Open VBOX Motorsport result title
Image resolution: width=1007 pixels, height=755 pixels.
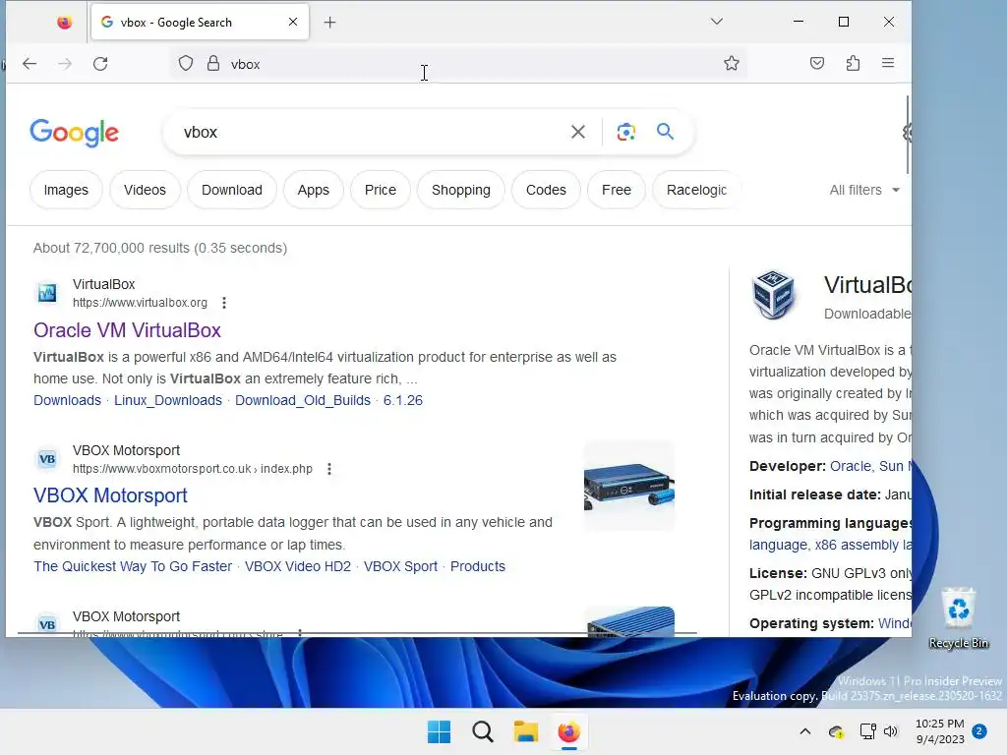pos(110,495)
